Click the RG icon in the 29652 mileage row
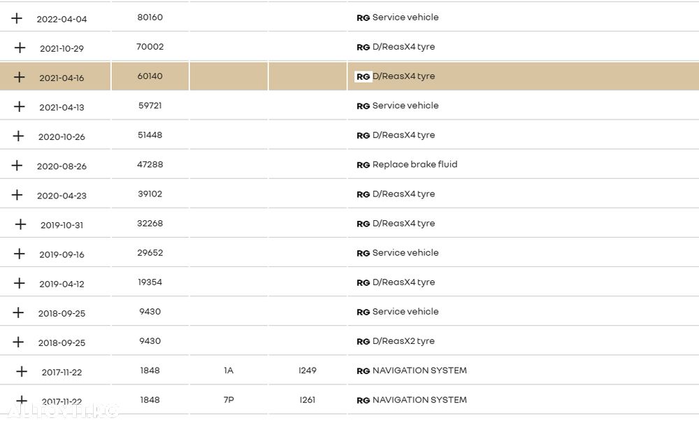 pyautogui.click(x=363, y=254)
